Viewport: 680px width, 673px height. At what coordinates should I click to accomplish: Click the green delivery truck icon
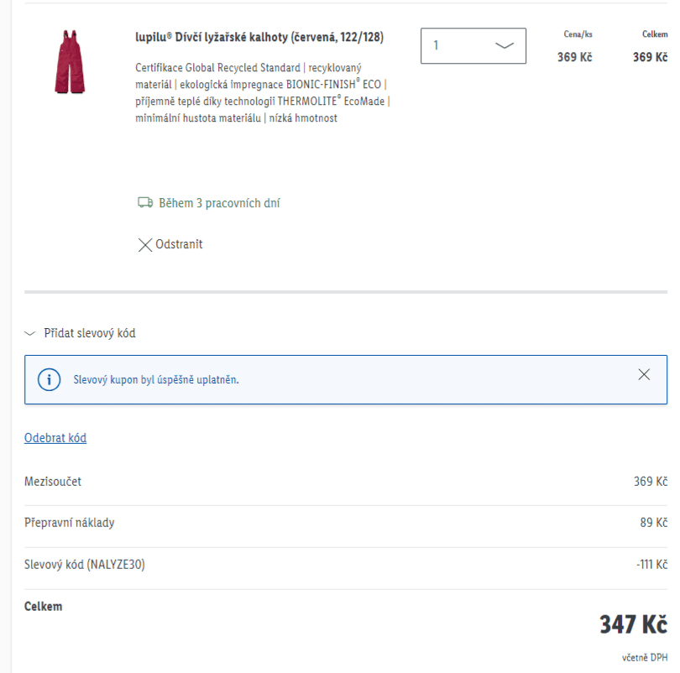point(144,201)
